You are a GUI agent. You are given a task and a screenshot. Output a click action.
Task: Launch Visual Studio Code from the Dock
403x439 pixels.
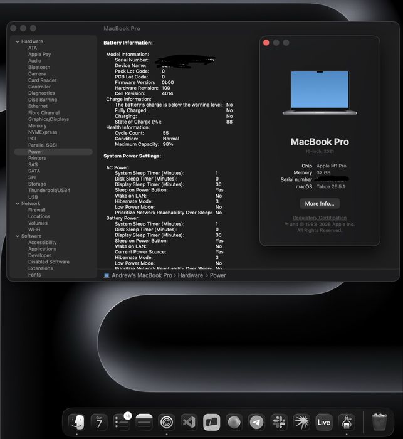(x=189, y=422)
